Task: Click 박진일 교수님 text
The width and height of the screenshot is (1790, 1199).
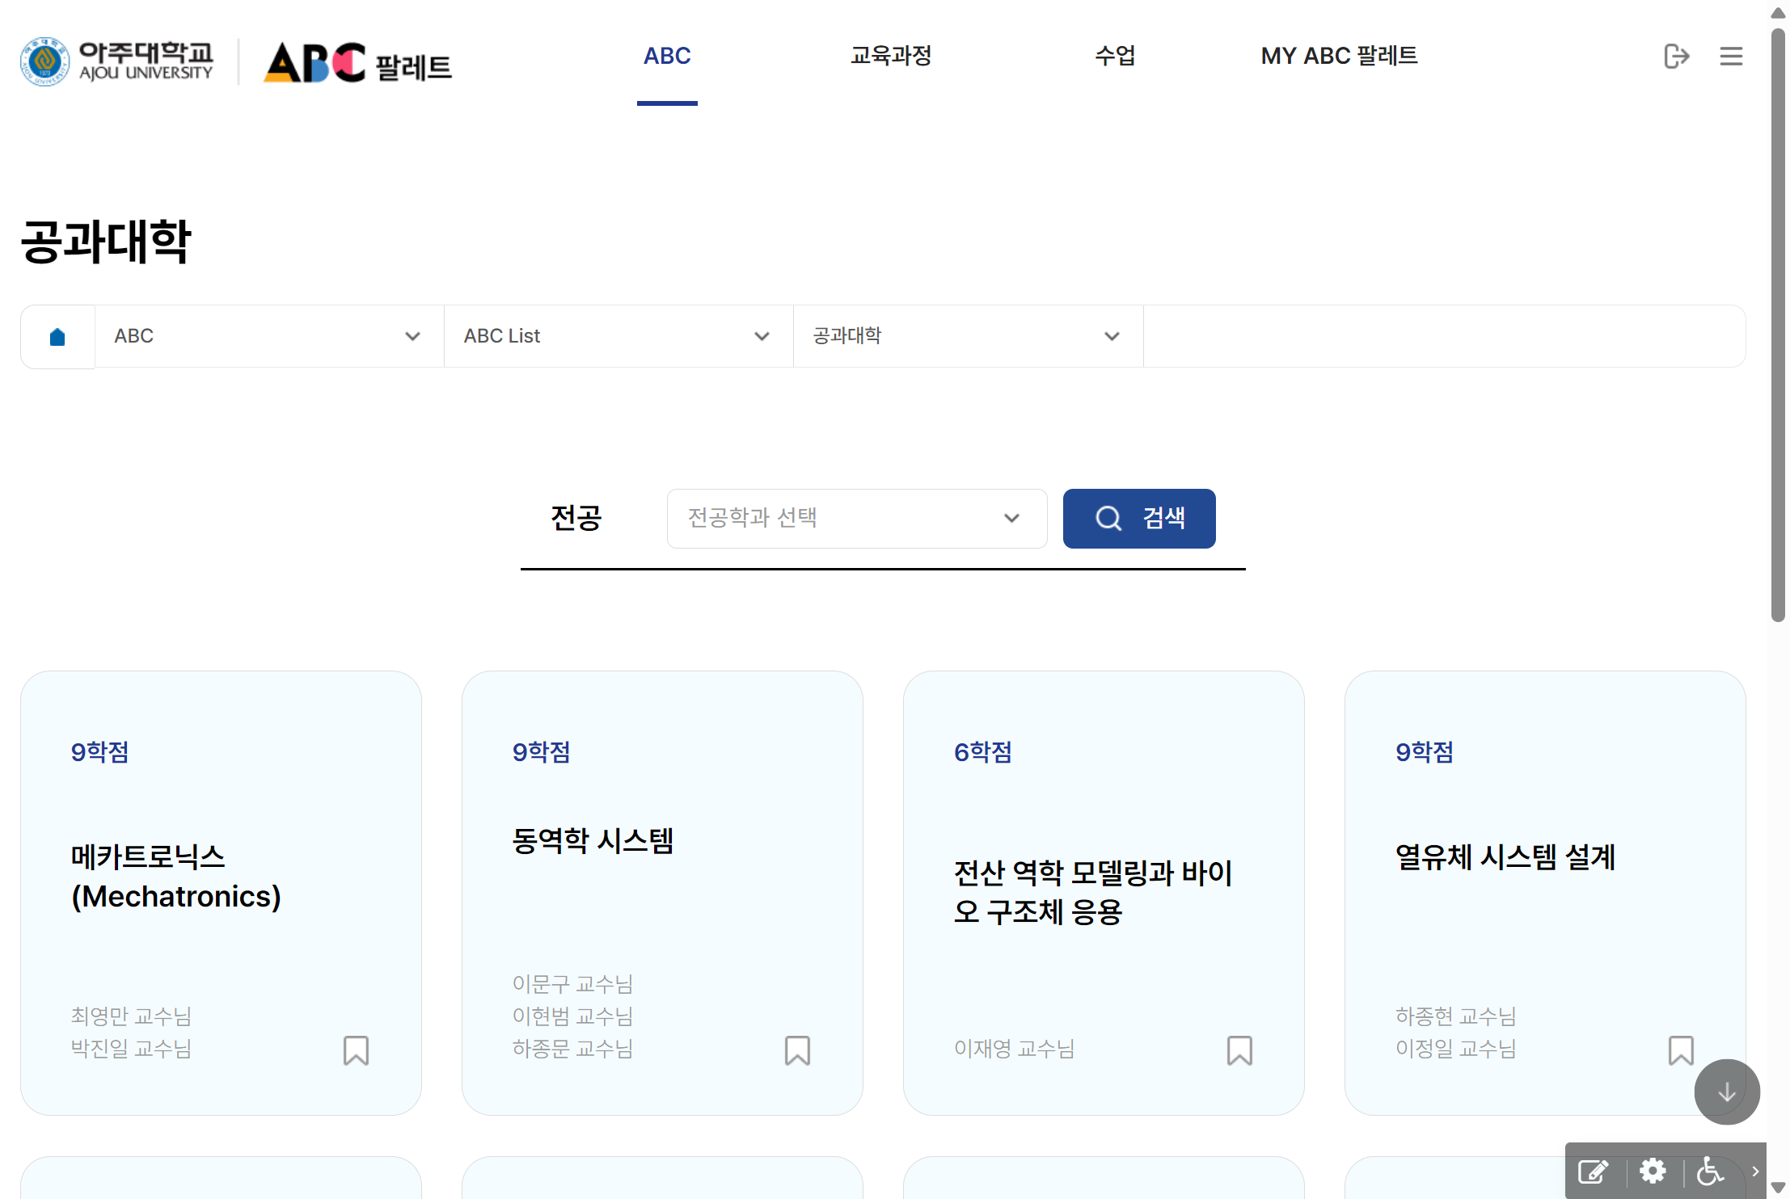Action: click(131, 1049)
